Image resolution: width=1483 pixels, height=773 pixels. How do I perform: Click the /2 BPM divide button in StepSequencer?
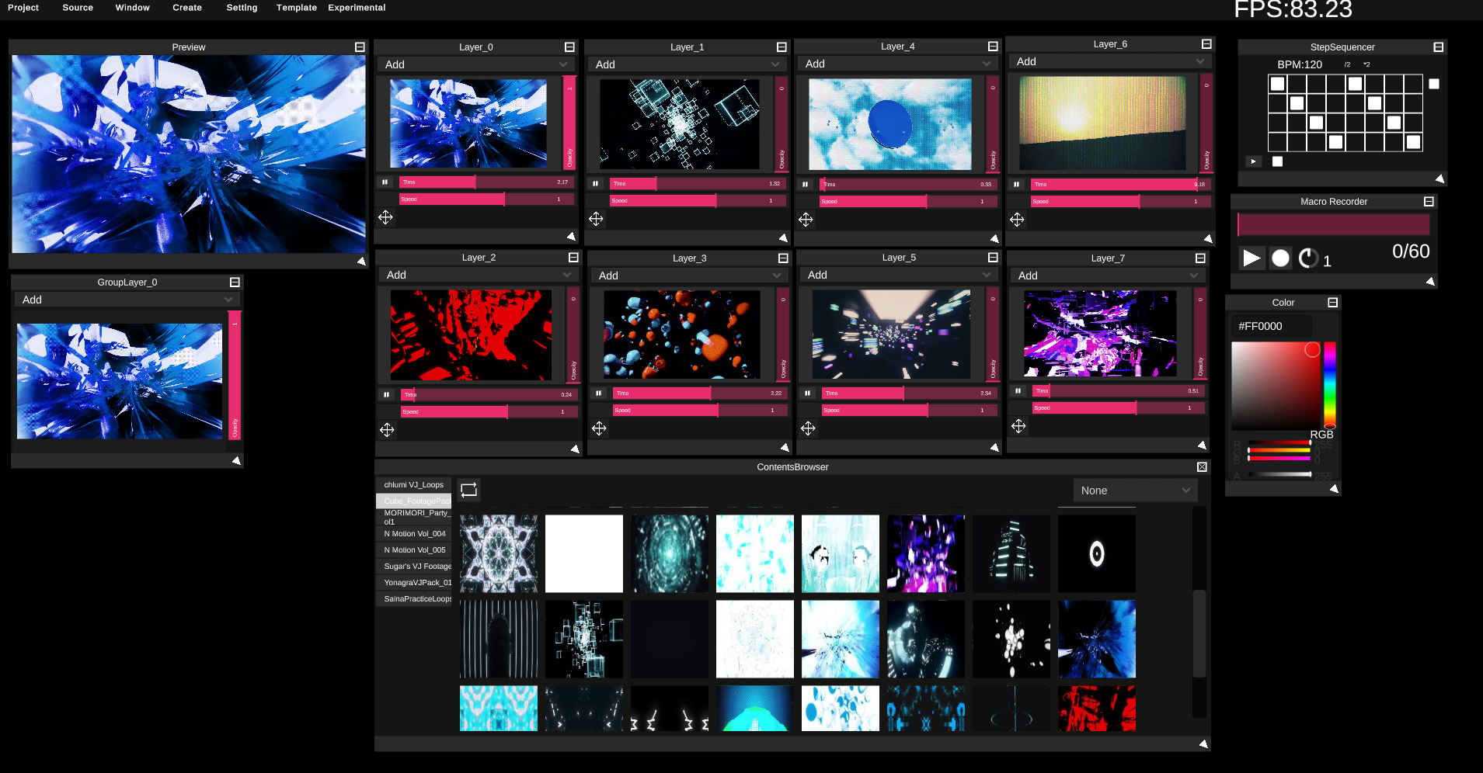pos(1347,64)
